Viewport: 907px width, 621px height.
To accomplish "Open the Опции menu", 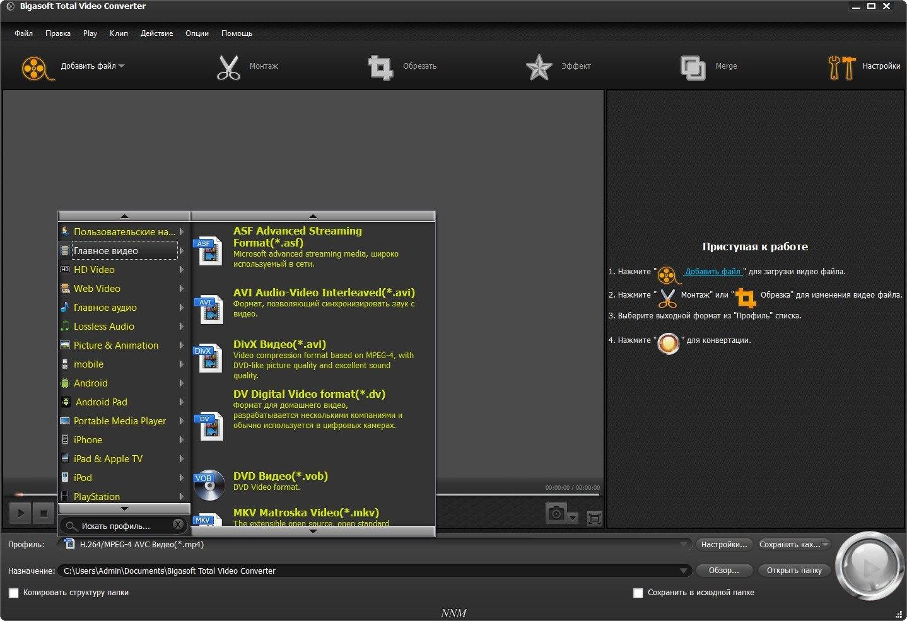I will point(197,33).
